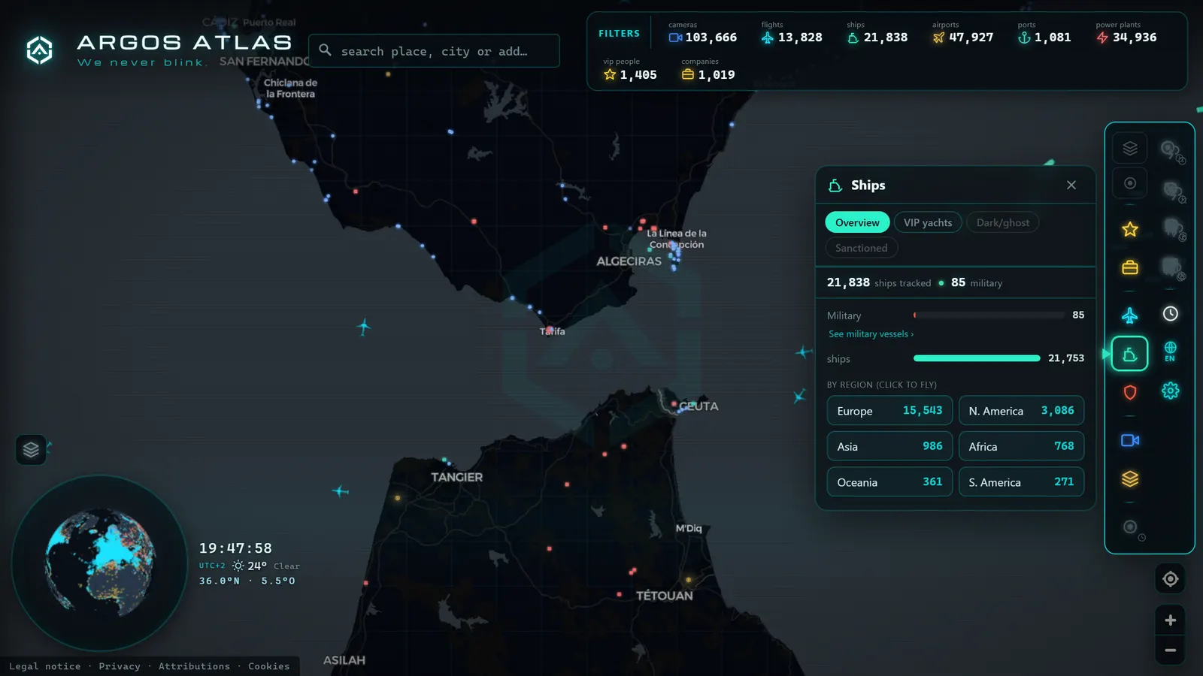This screenshot has height=676, width=1203.
Task: Open VIP people star icon in sidebar
Action: point(1130,229)
